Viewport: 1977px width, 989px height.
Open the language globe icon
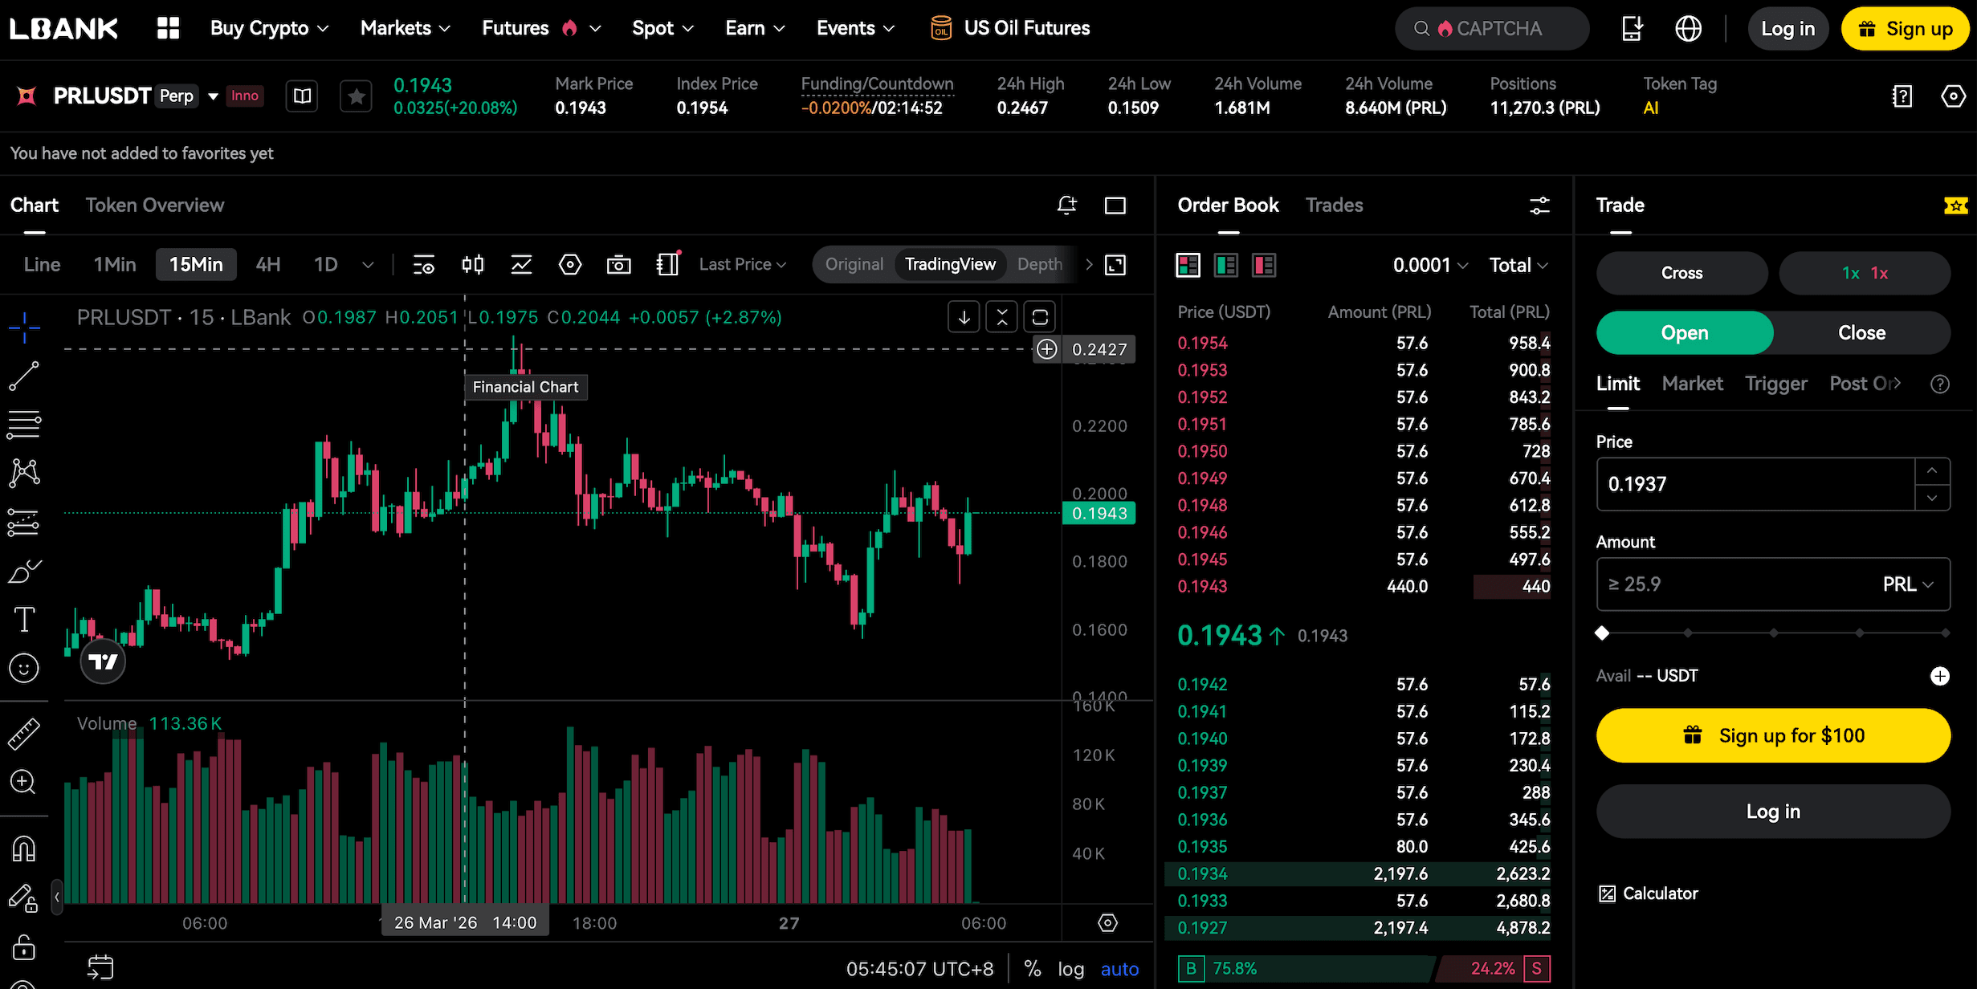coord(1688,28)
